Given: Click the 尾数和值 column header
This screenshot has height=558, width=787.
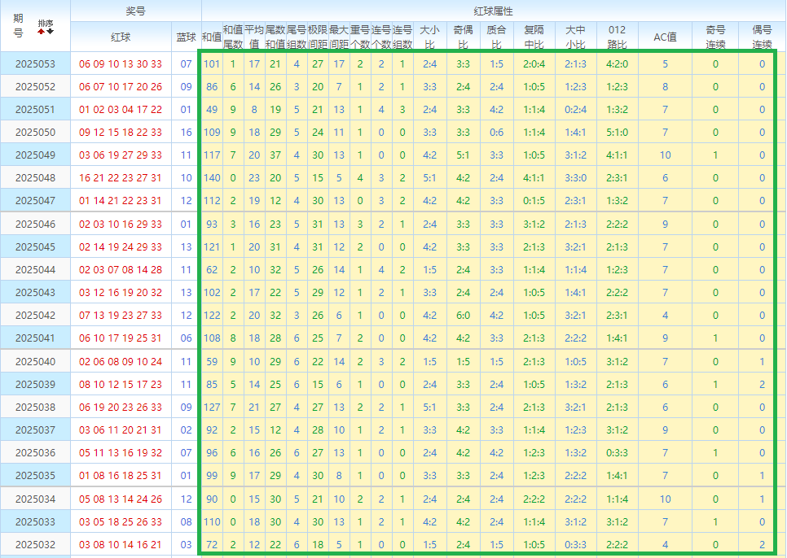Looking at the screenshot, I should point(275,37).
